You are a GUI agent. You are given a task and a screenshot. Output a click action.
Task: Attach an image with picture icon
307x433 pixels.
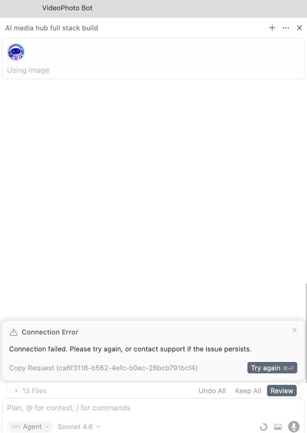pos(277,427)
